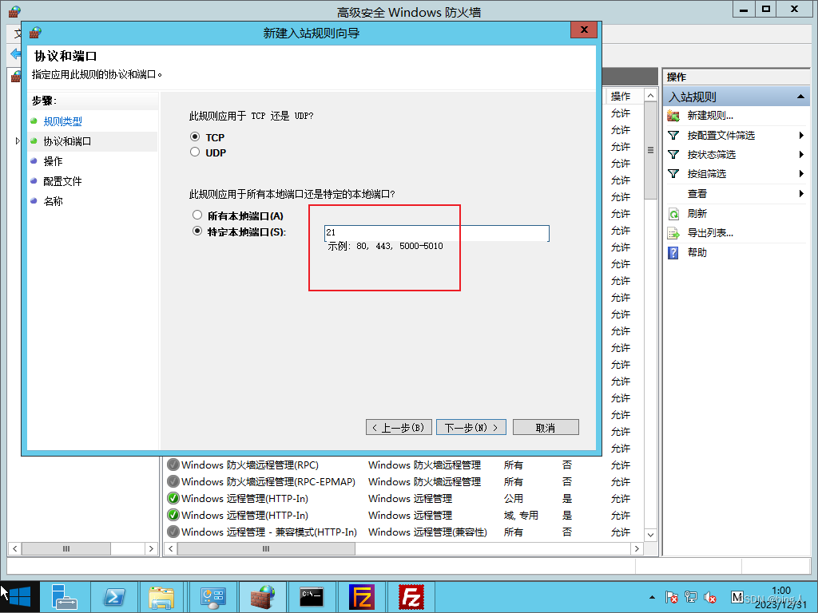Click wizard title bar firewall icon
This screenshot has height=613, width=818.
click(35, 33)
